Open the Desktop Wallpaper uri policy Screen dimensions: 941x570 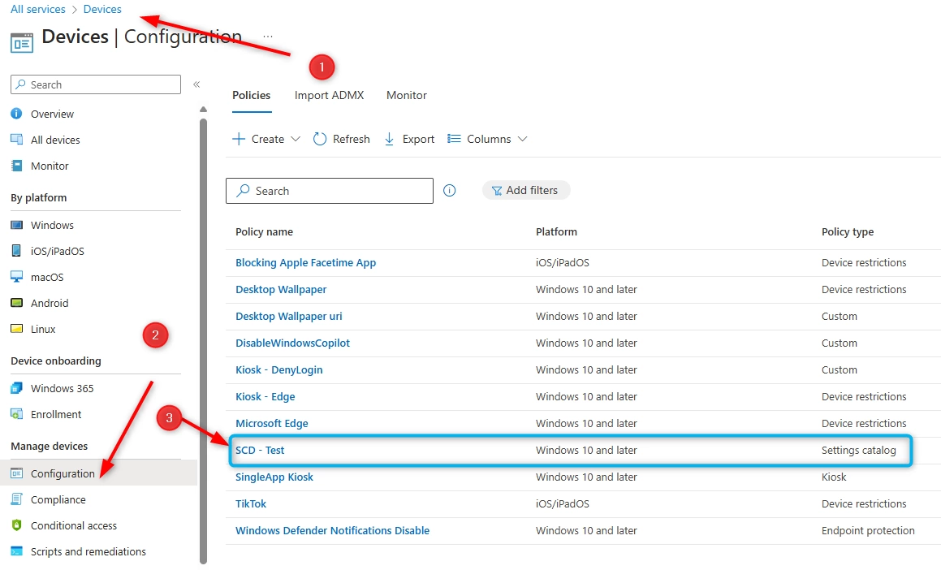point(289,316)
